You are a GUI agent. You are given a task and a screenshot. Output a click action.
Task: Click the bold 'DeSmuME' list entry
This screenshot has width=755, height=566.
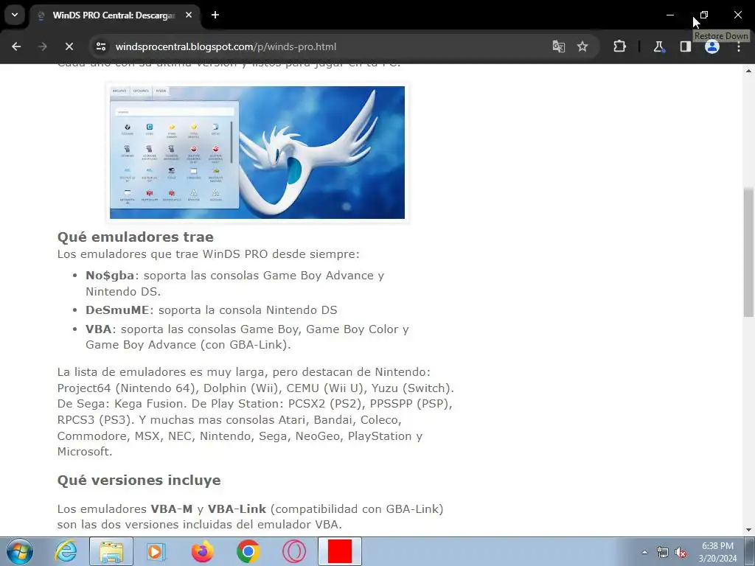pyautogui.click(x=117, y=310)
